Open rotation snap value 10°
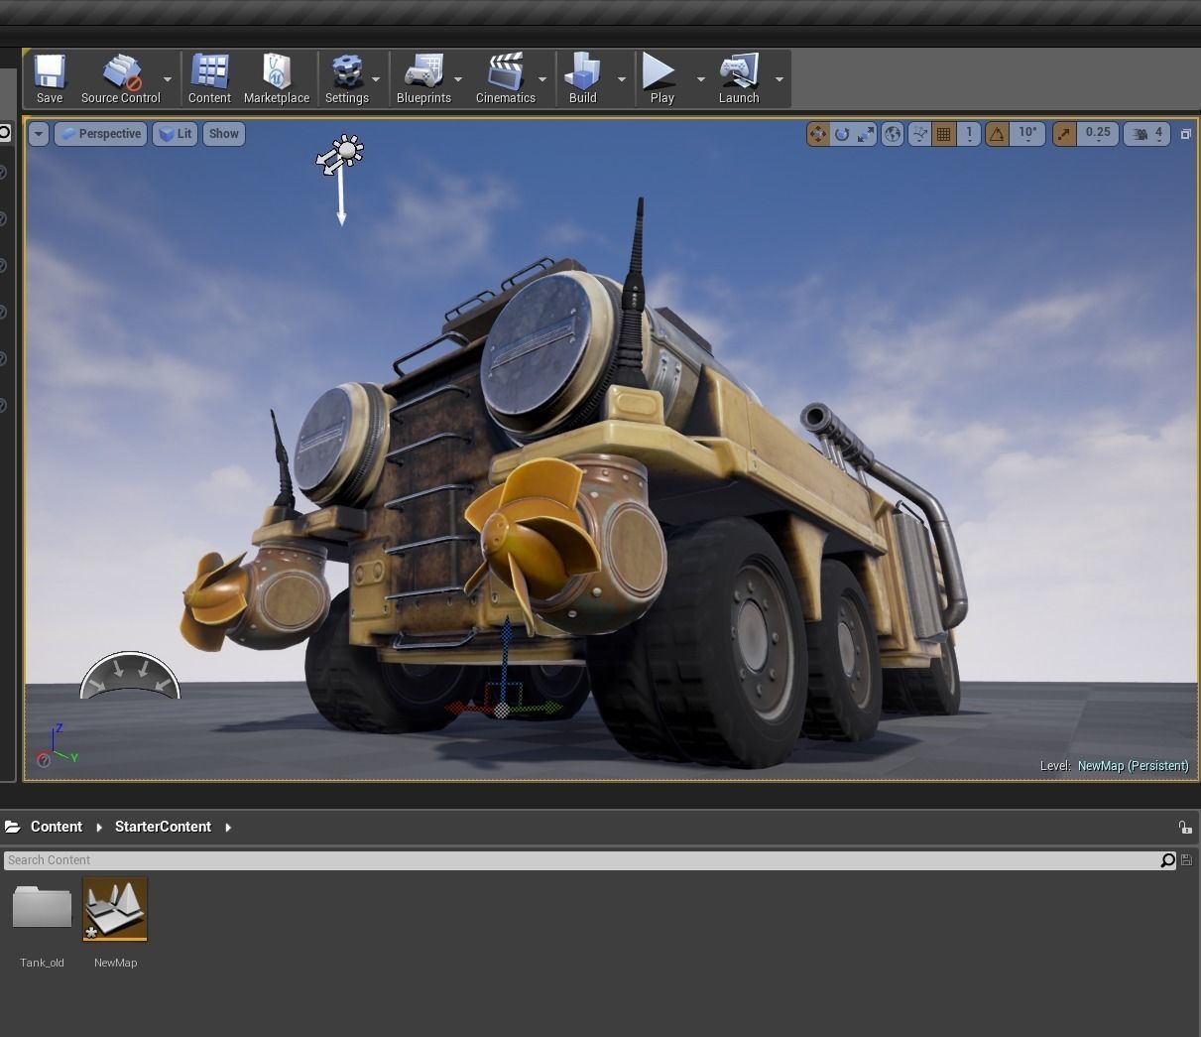The width and height of the screenshot is (1201, 1037). 1027,134
